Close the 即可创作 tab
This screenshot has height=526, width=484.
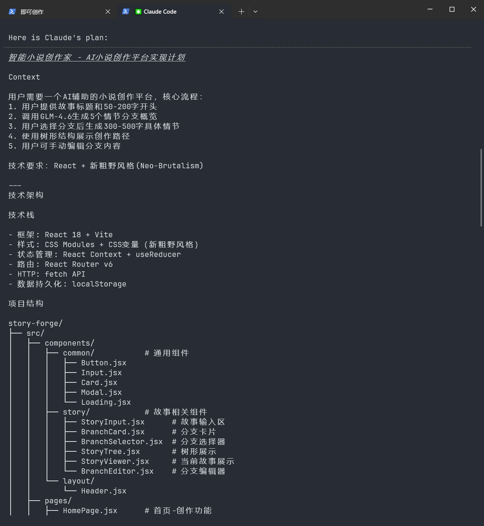coord(108,12)
